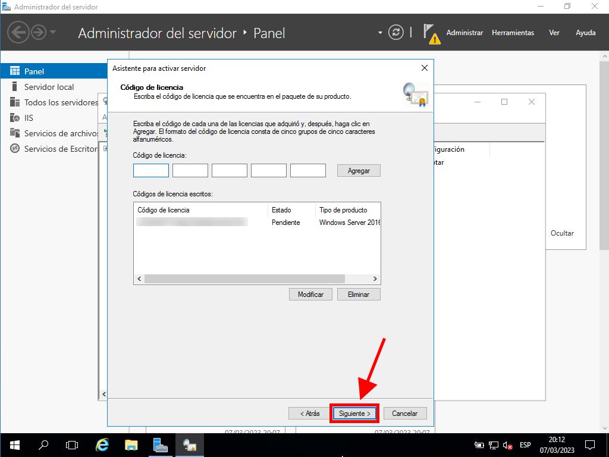Open Windows Start menu
This screenshot has height=457, width=609.
pyautogui.click(x=14, y=445)
